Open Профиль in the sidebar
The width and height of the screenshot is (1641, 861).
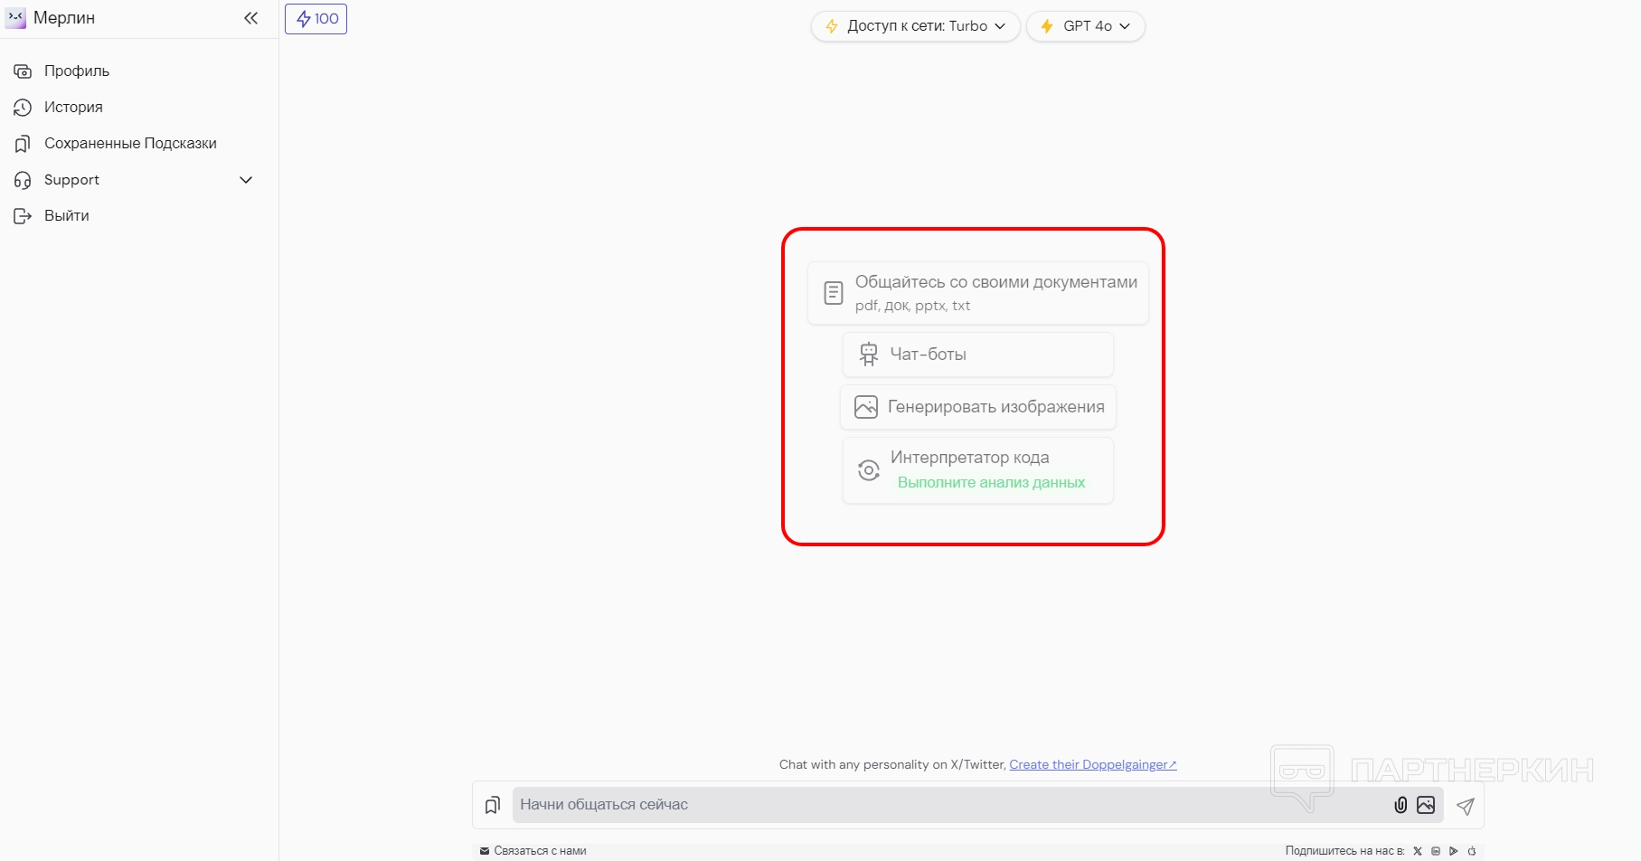(x=77, y=71)
